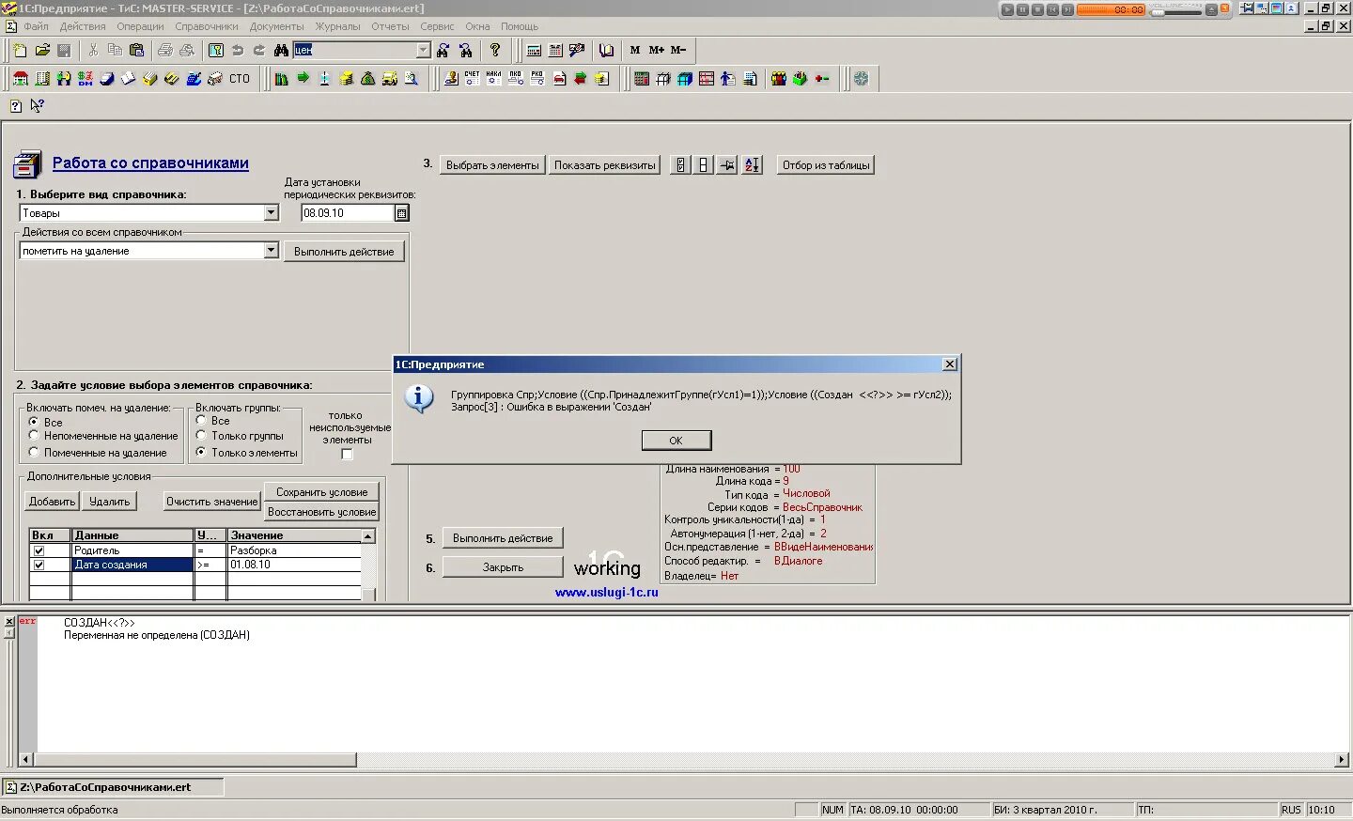Image resolution: width=1353 pixels, height=821 pixels.
Task: Click 'Выбрать элементы' button
Action: [x=492, y=165]
